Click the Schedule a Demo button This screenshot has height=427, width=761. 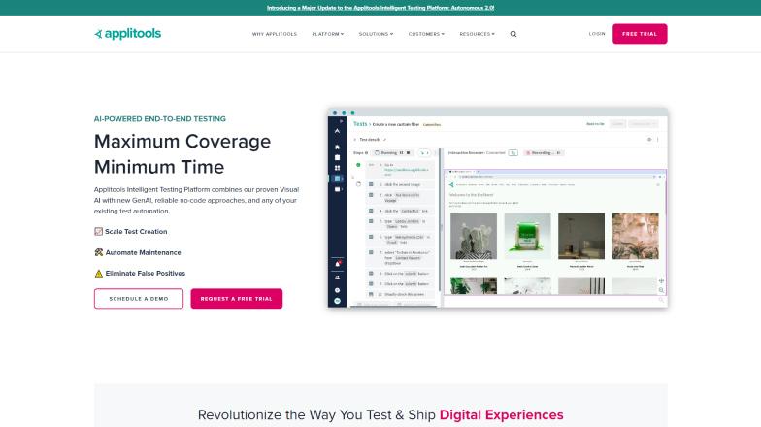tap(138, 299)
